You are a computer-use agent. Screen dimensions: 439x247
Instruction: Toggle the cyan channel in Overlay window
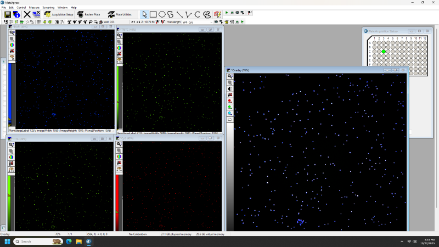point(230,113)
